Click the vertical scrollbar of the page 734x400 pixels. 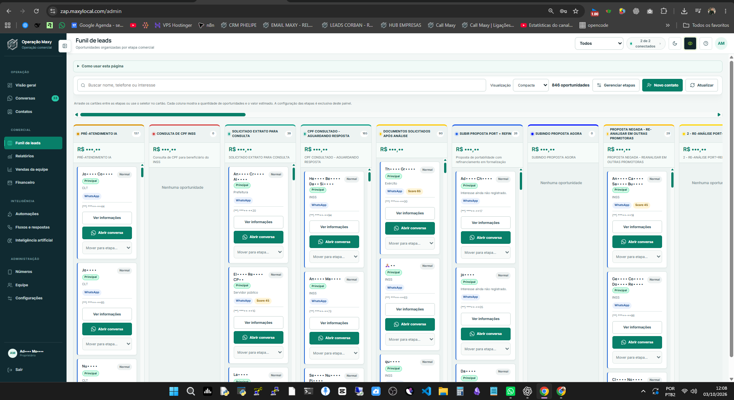click(731, 209)
